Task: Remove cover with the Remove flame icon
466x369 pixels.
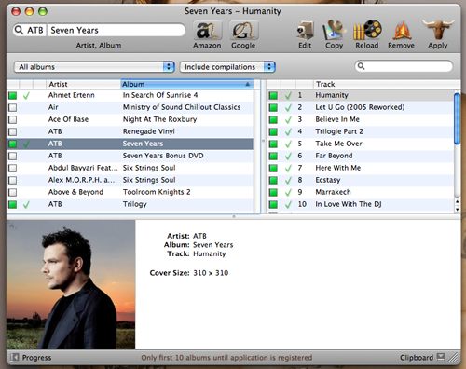Action: (x=402, y=31)
